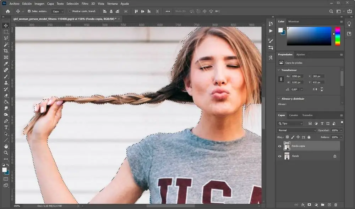The image size is (355, 209).
Task: Open the Filtro menu
Action: [x=85, y=4]
